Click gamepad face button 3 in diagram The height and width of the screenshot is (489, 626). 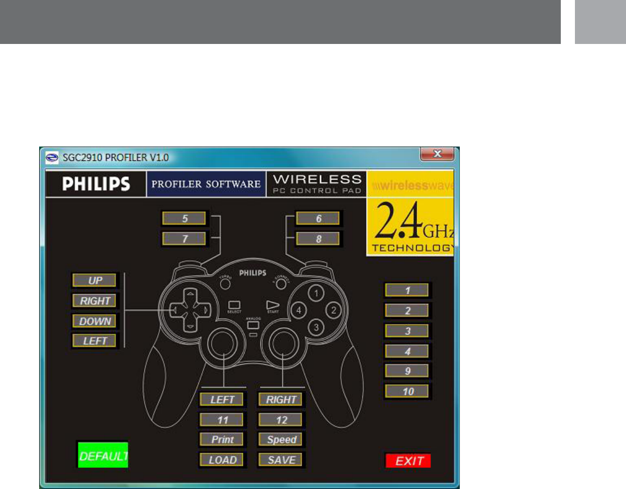(x=316, y=327)
